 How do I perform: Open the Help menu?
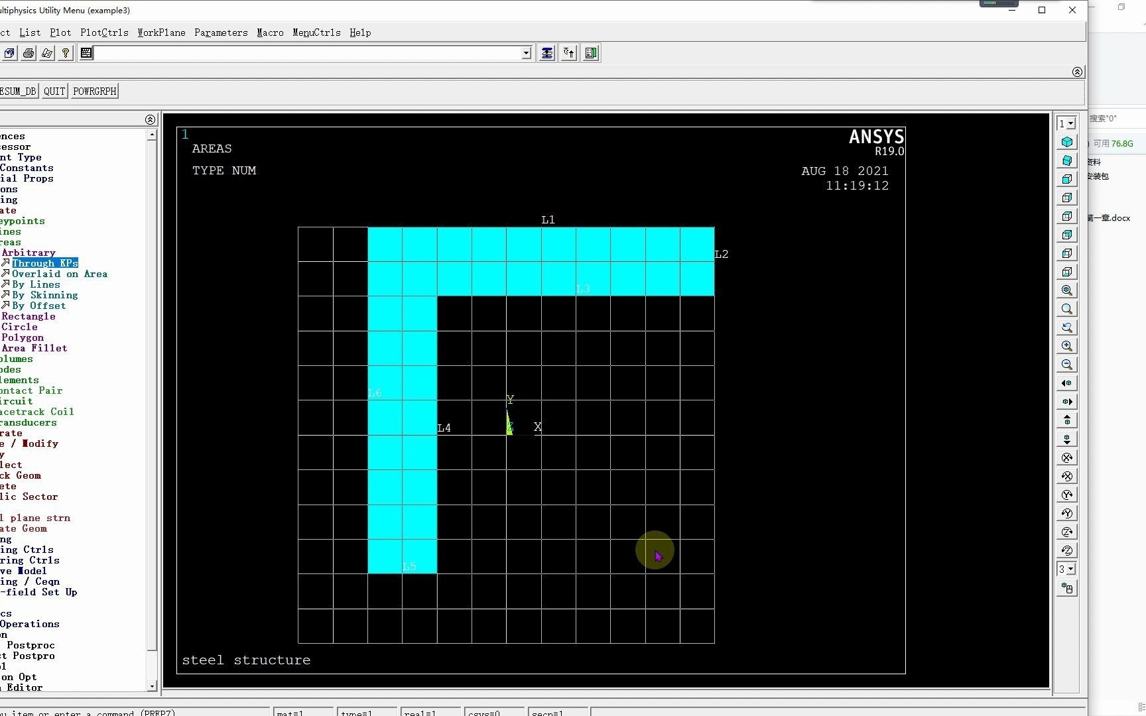[x=360, y=32]
